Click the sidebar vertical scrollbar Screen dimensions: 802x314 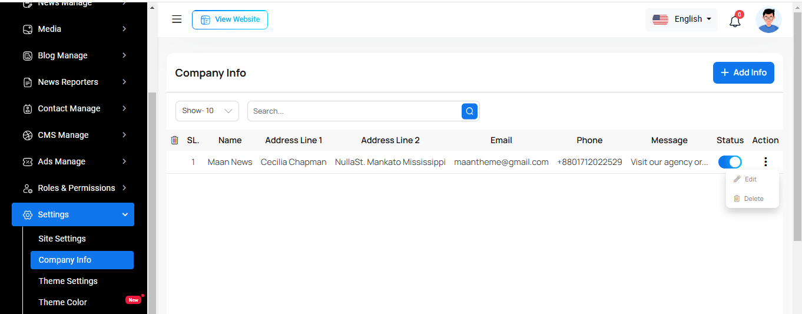click(x=152, y=177)
